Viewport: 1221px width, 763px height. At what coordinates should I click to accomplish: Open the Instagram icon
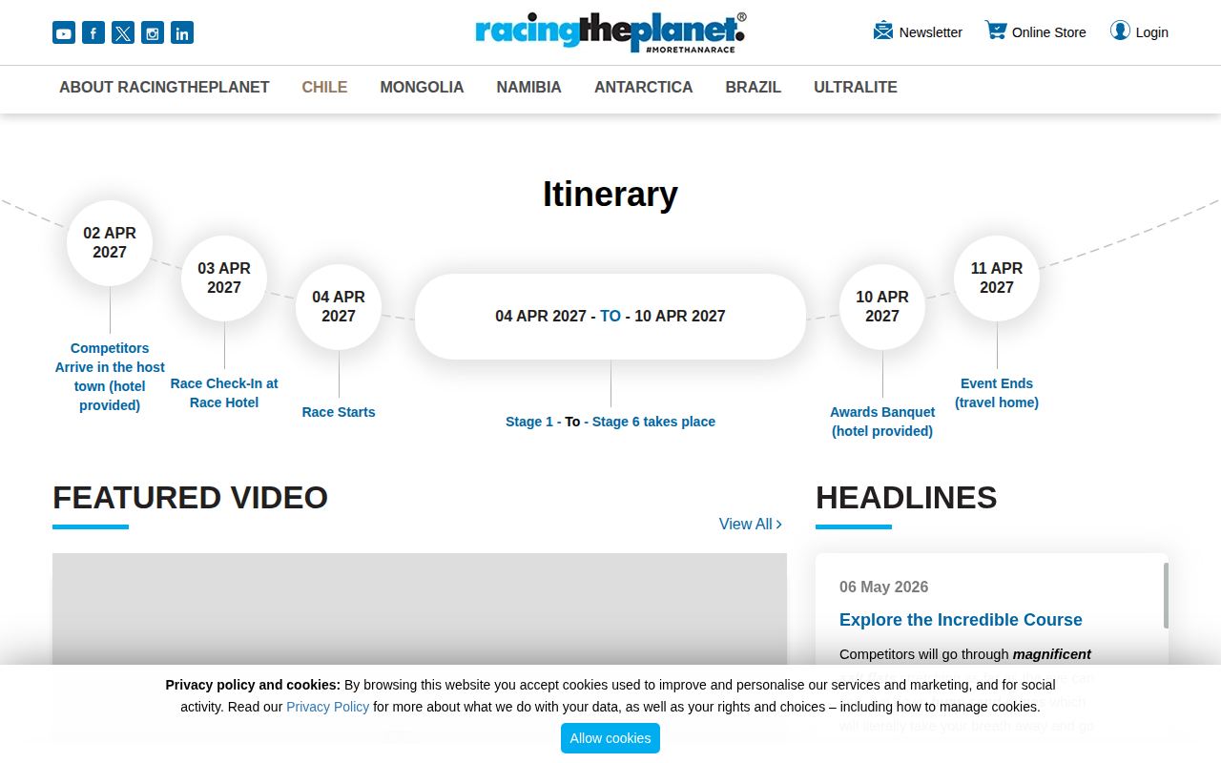point(153,33)
